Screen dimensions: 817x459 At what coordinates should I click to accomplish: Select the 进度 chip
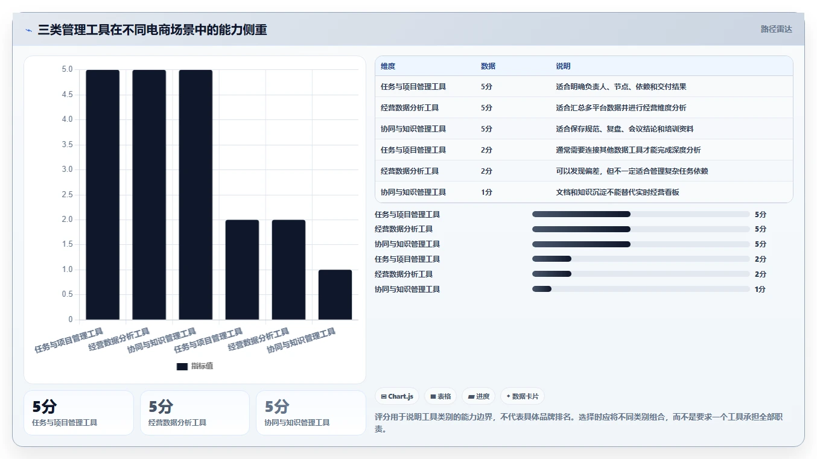tap(478, 396)
